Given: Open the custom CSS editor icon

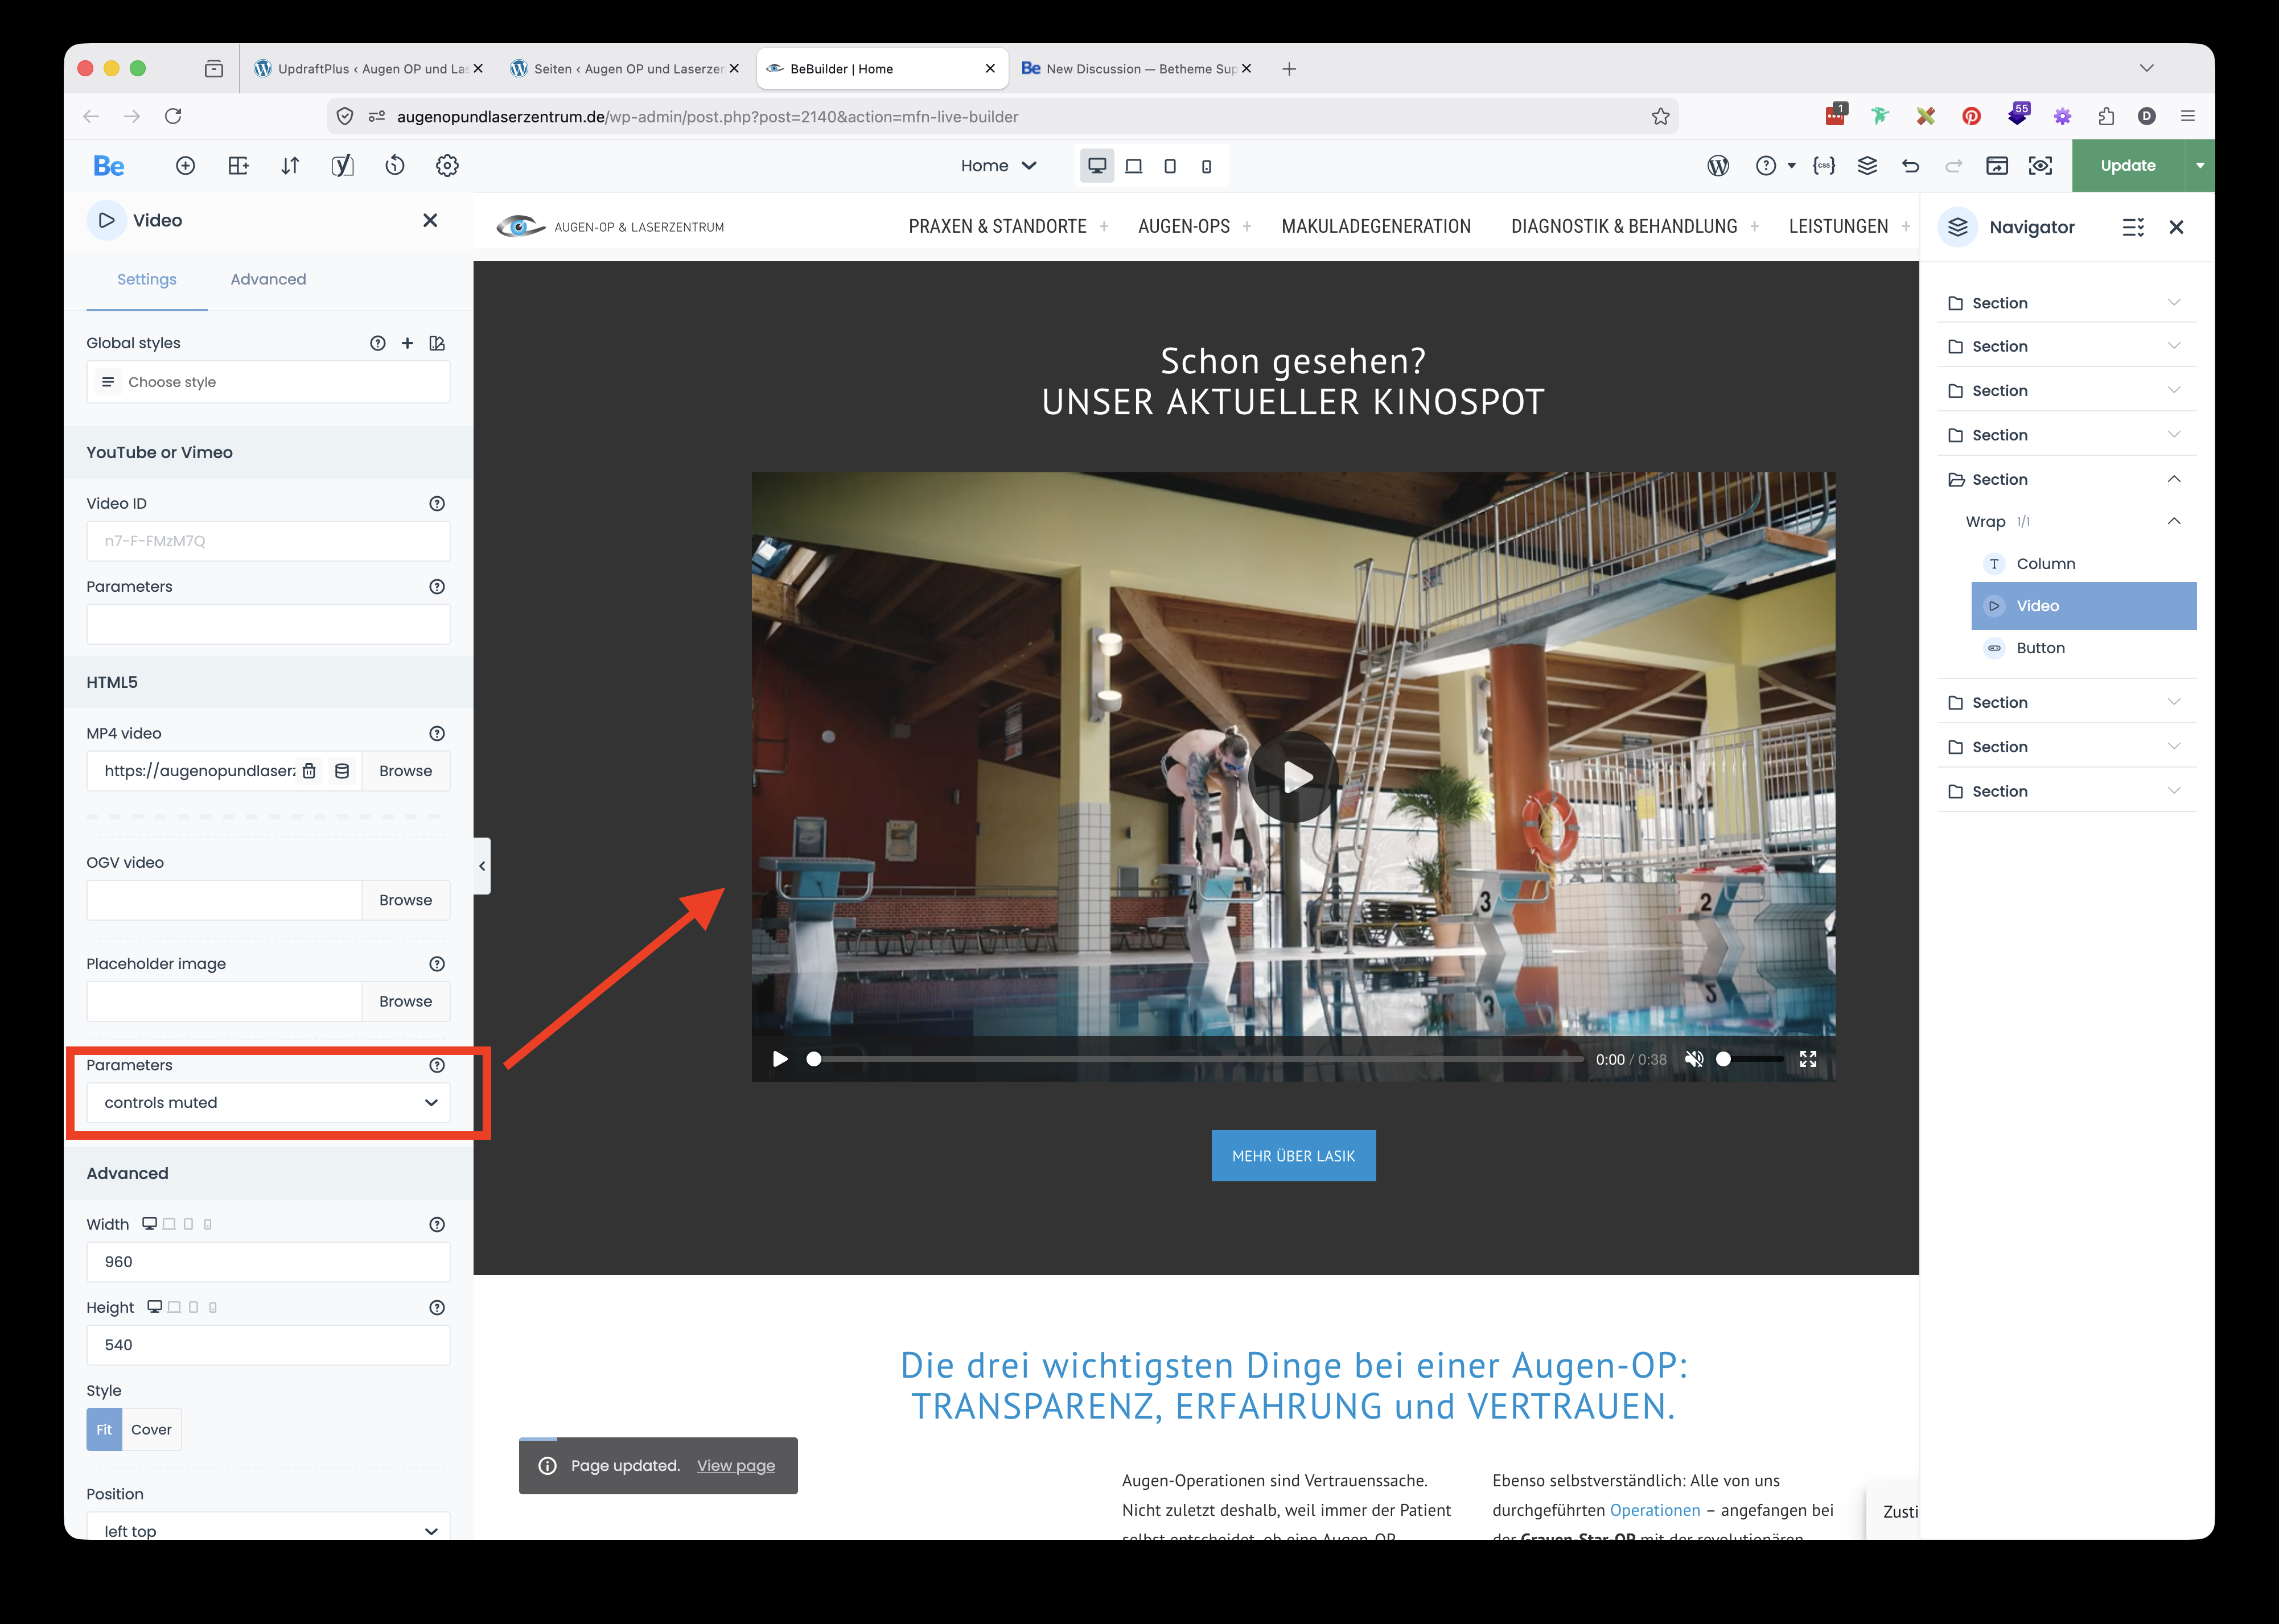Looking at the screenshot, I should tap(1823, 166).
